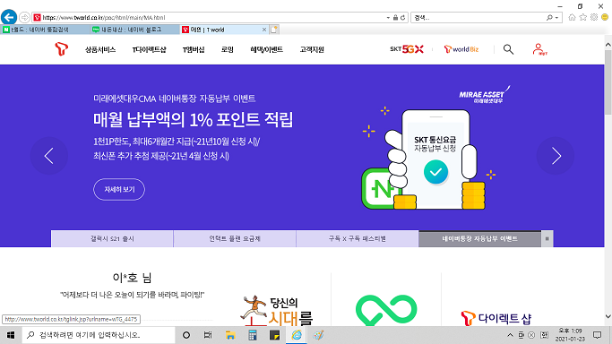
Task: Switch to the 네이버 블로그 tab
Action: point(134,30)
